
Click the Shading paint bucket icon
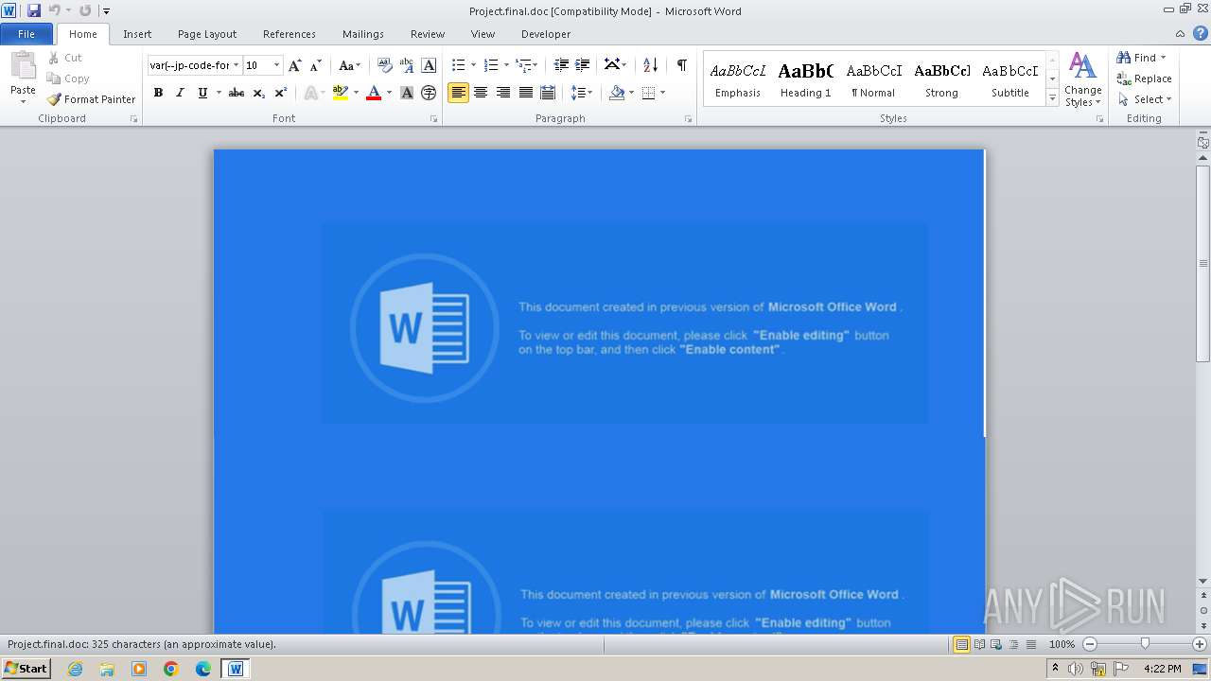pos(617,93)
